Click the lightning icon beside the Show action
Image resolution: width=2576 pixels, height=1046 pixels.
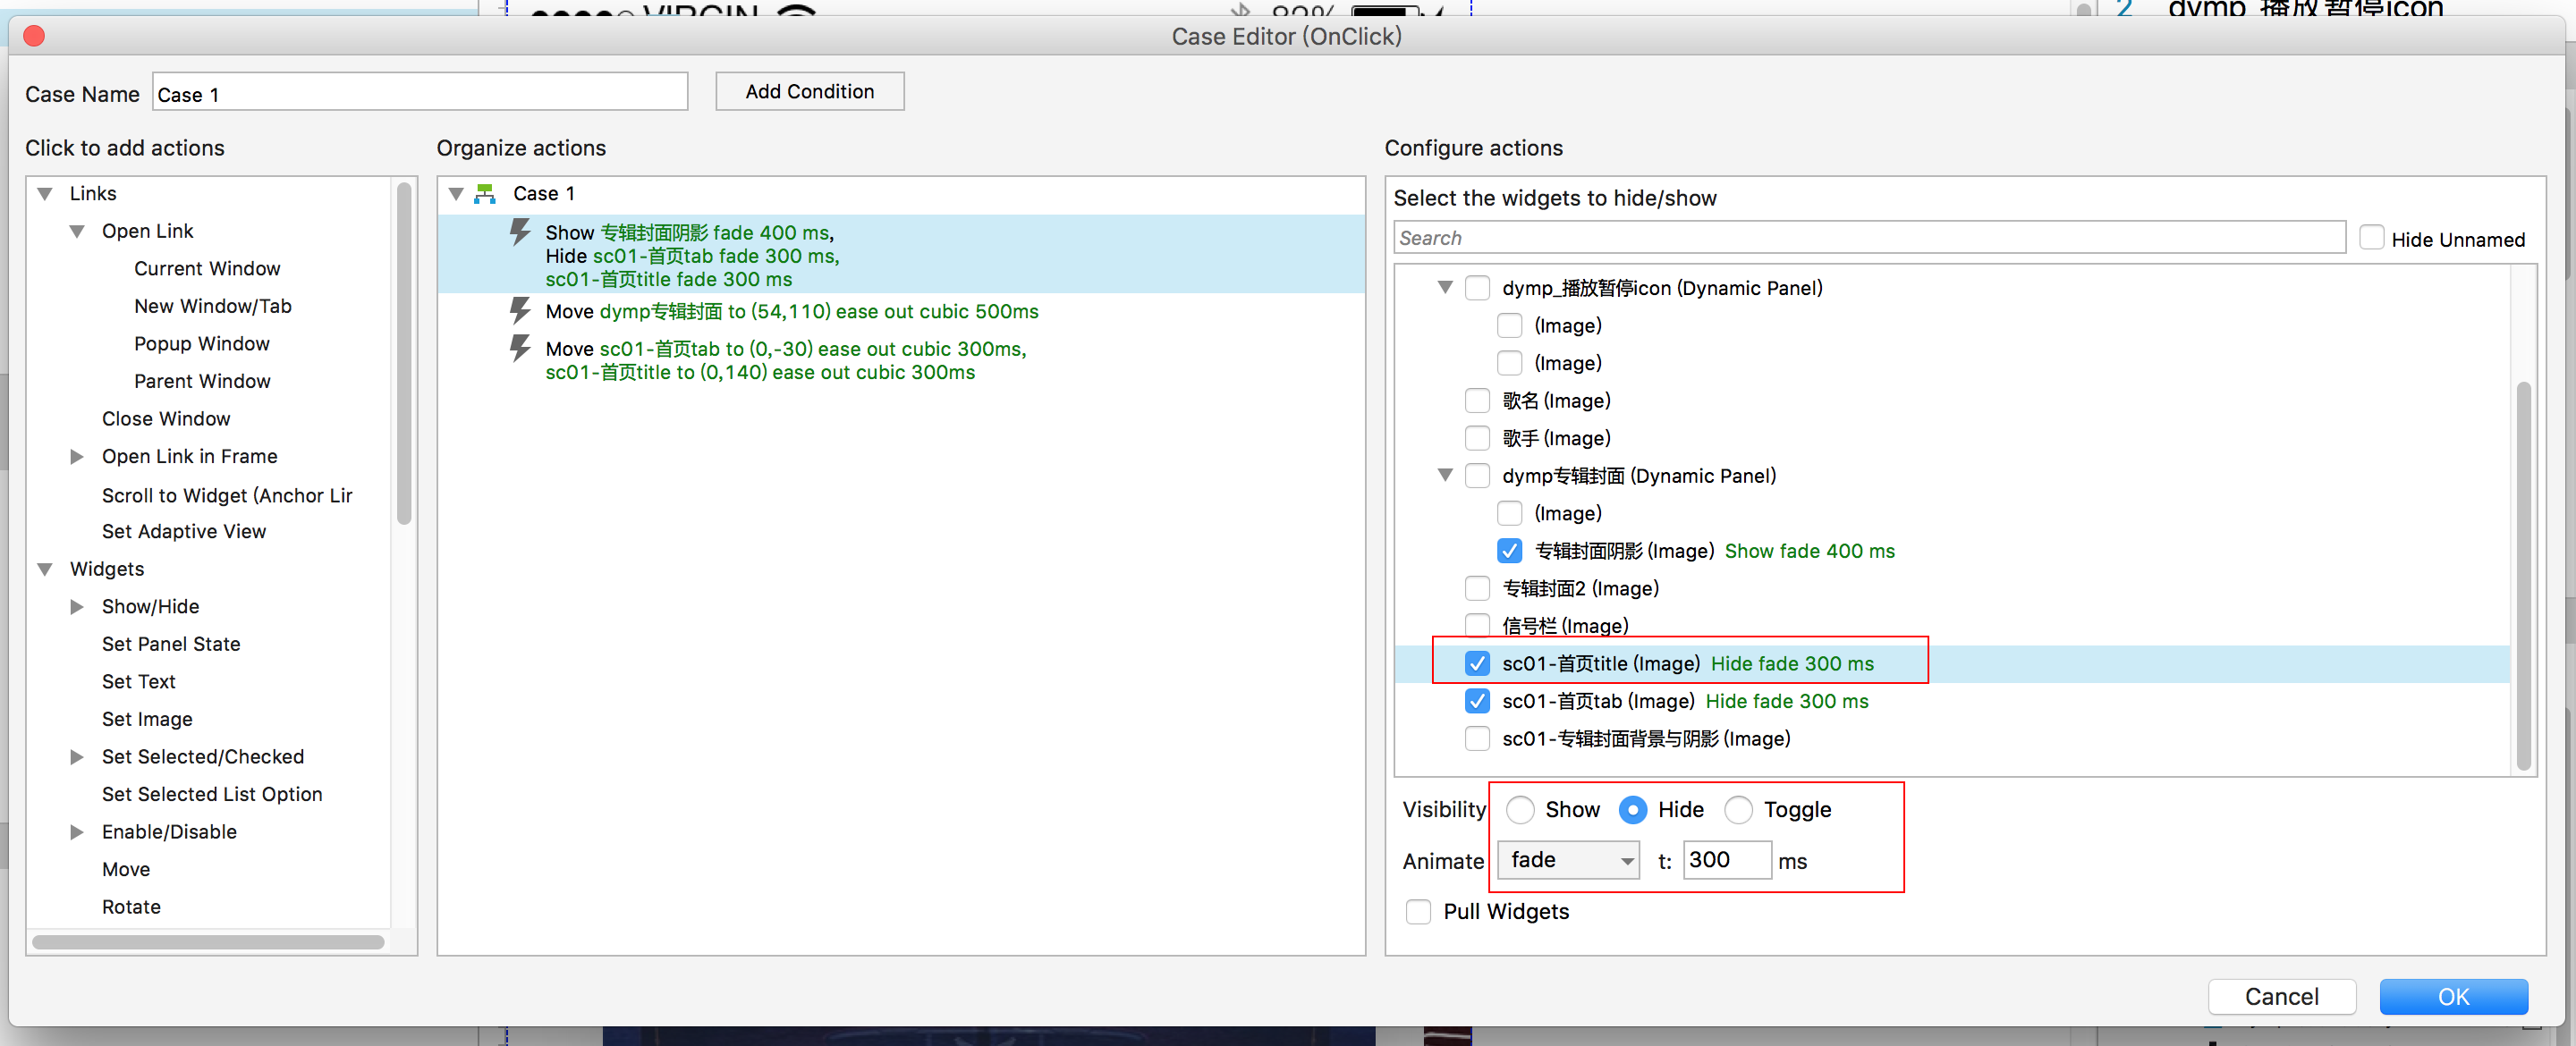coord(519,233)
